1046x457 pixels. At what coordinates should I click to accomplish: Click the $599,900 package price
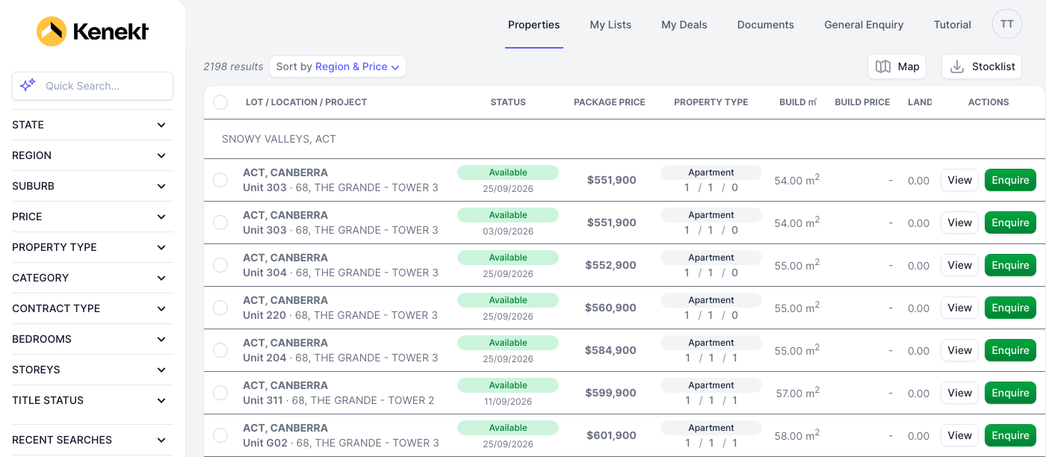[610, 393]
